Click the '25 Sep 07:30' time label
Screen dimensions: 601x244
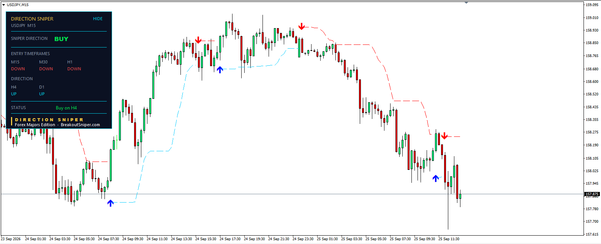[400, 239]
